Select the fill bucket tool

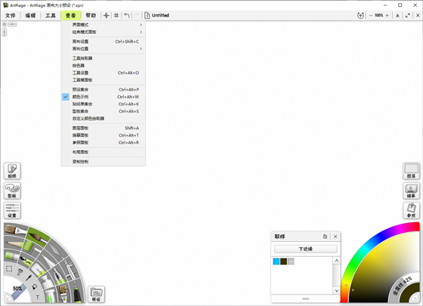(x=34, y=287)
